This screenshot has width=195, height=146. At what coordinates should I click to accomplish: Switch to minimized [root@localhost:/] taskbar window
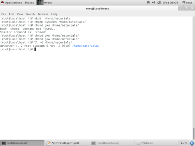tap(112, 143)
